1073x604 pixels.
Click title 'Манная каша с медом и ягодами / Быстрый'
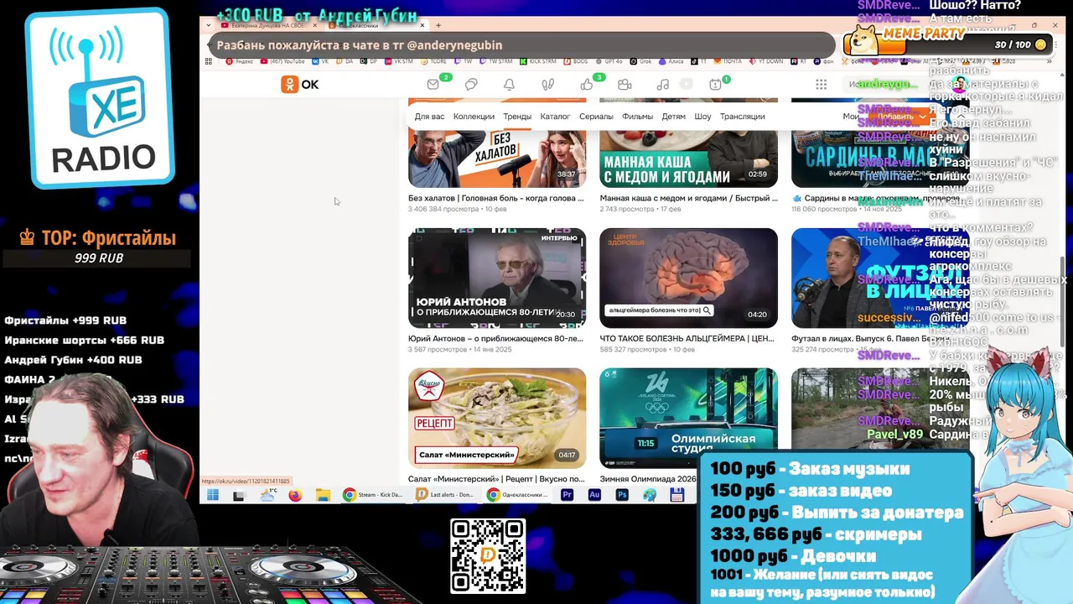coord(688,199)
